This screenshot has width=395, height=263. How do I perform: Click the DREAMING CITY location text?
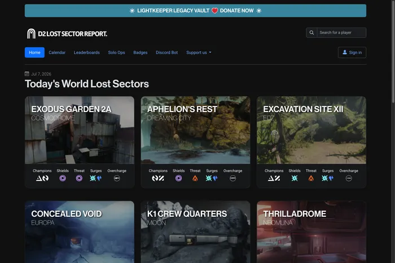169,118
